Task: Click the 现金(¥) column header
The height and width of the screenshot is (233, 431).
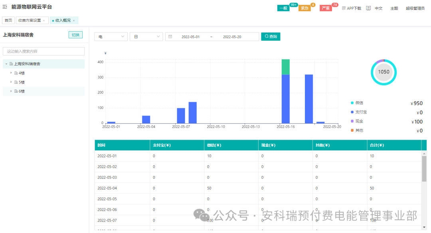Action: [285, 145]
